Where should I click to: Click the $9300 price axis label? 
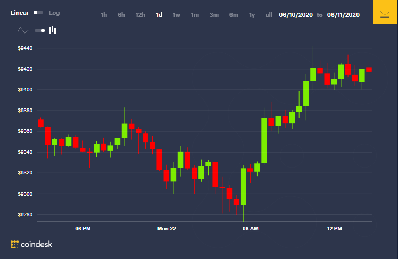coord(25,194)
